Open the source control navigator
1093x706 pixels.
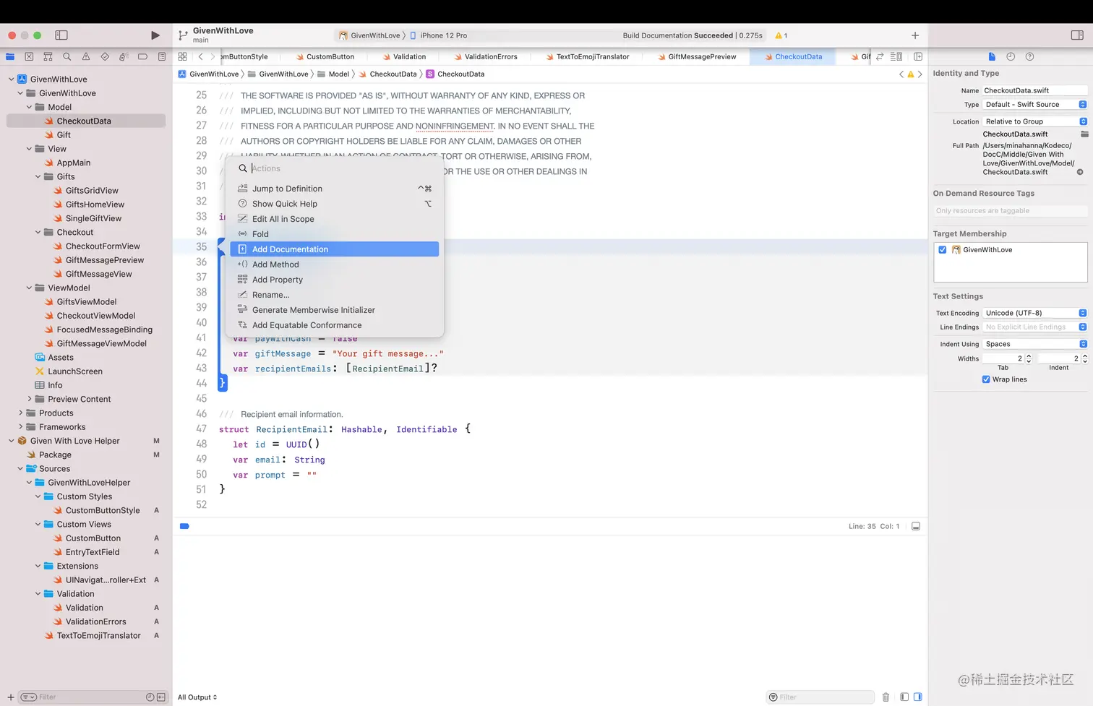click(x=29, y=56)
